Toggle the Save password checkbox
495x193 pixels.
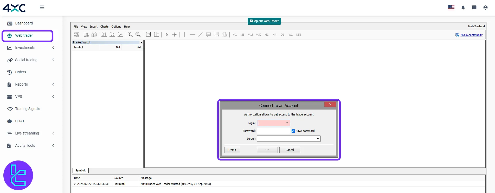point(293,131)
